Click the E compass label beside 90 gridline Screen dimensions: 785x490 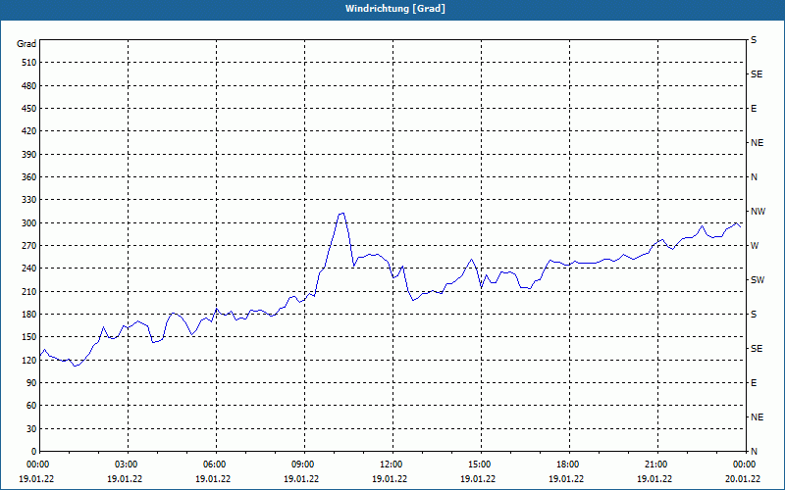point(754,383)
